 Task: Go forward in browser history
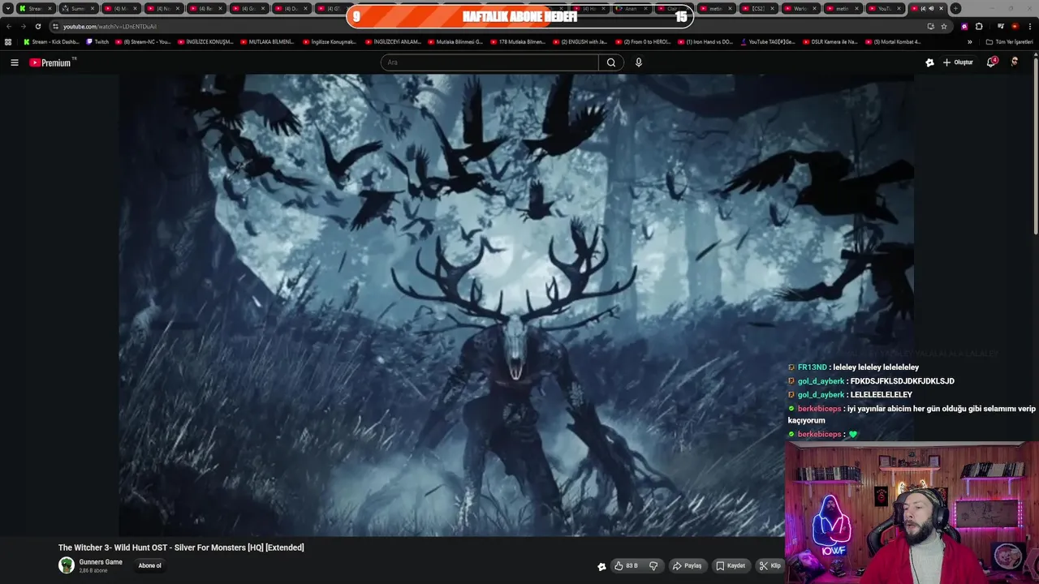coord(23,26)
